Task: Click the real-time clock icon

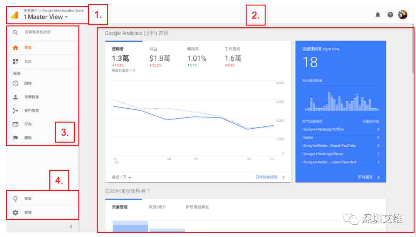Action: point(15,83)
